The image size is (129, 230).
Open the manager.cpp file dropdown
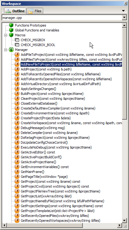(124, 18)
